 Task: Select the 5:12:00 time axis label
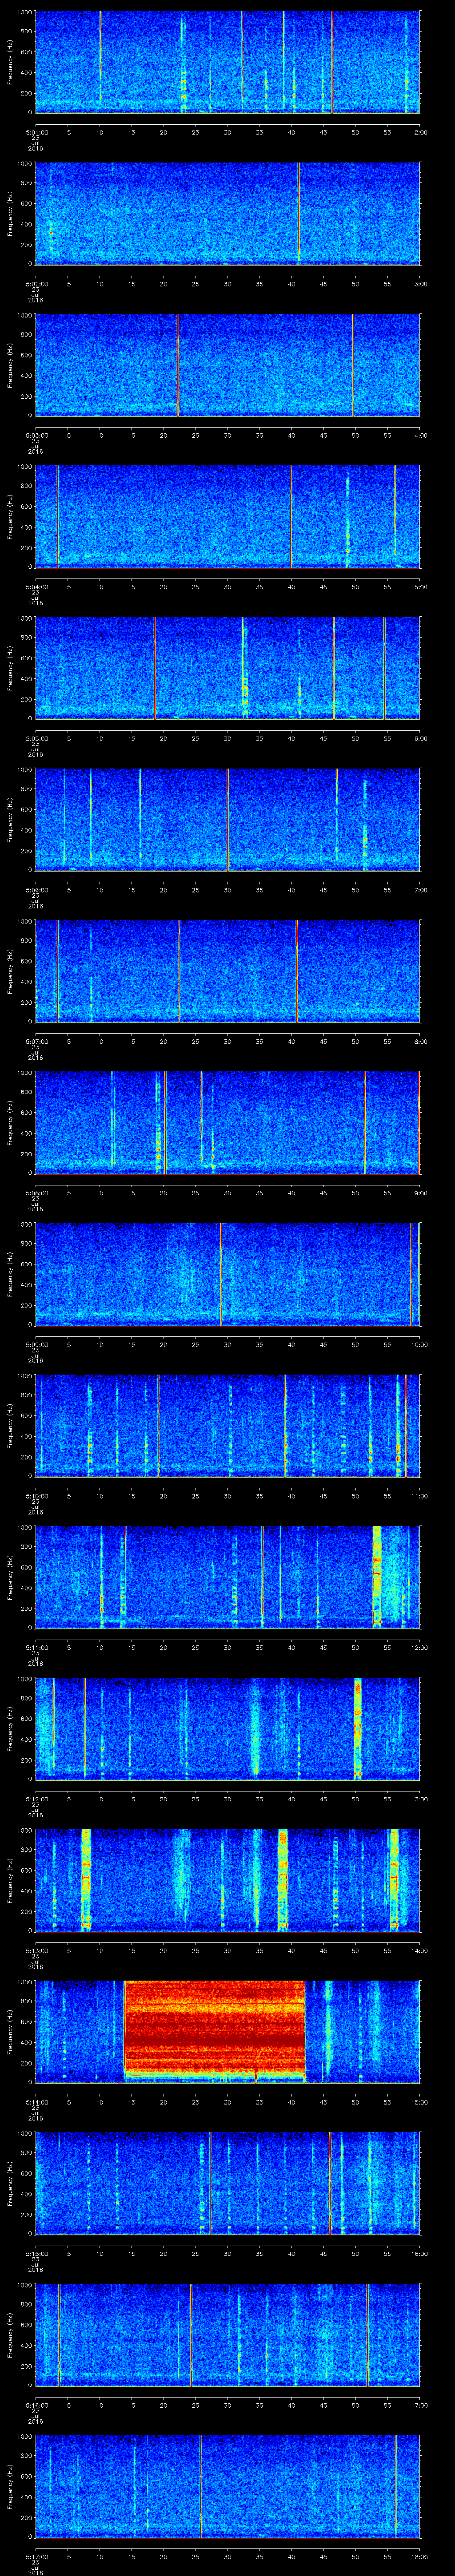pos(36,1800)
